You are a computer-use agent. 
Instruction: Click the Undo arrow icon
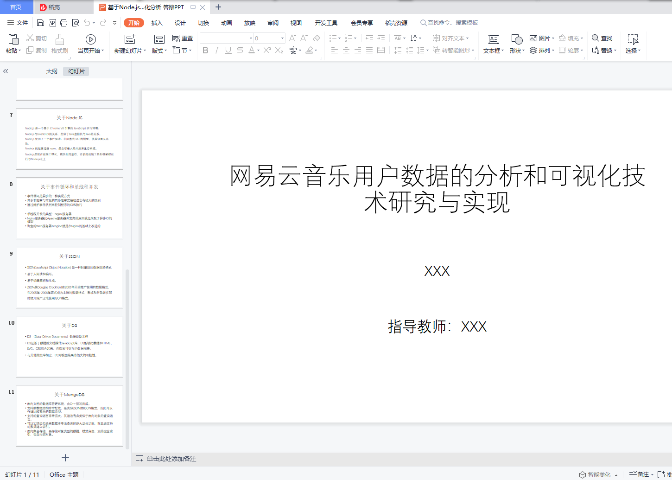pos(87,23)
